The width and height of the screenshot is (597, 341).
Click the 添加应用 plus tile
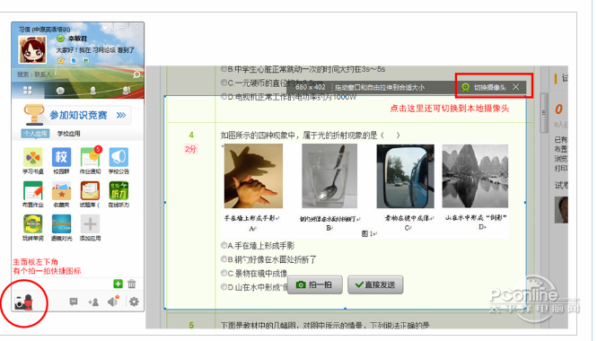click(90, 224)
